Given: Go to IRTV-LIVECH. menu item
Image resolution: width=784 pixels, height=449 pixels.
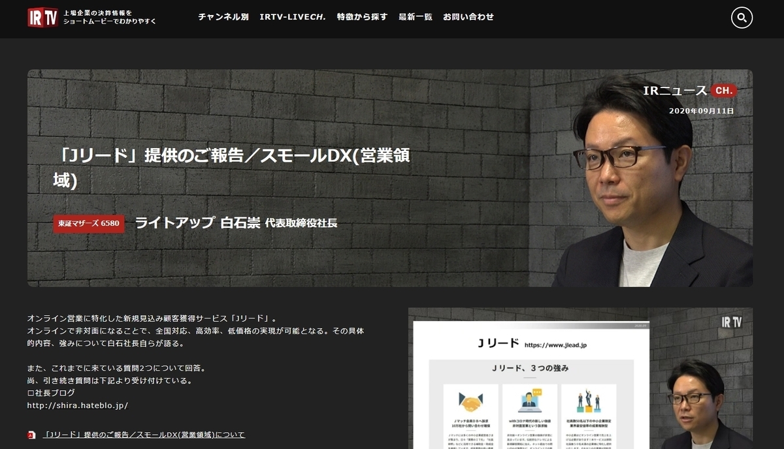Looking at the screenshot, I should (293, 17).
